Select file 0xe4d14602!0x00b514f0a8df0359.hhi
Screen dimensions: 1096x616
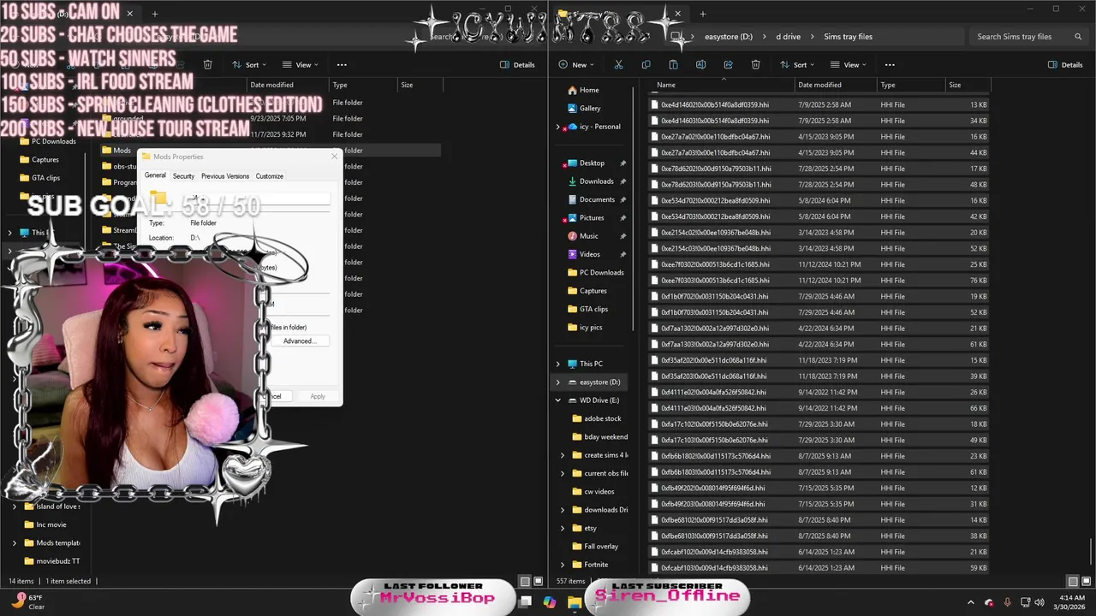pyautogui.click(x=820, y=105)
